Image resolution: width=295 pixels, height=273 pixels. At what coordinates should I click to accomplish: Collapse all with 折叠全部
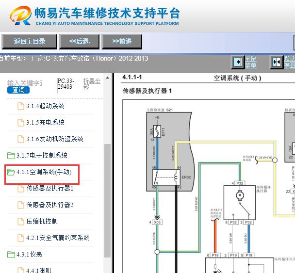pyautogui.click(x=92, y=84)
